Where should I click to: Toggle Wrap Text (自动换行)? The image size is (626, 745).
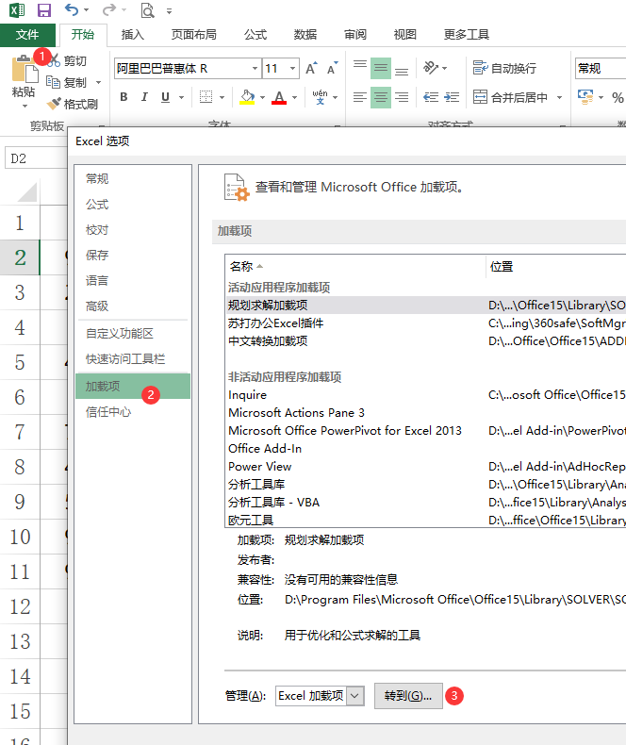pyautogui.click(x=504, y=68)
